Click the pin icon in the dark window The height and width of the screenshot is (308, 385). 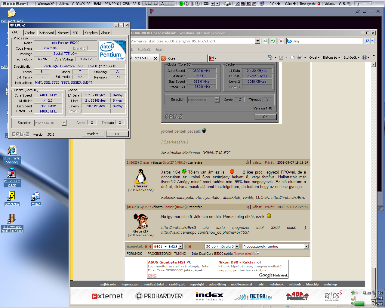tap(358, 11)
